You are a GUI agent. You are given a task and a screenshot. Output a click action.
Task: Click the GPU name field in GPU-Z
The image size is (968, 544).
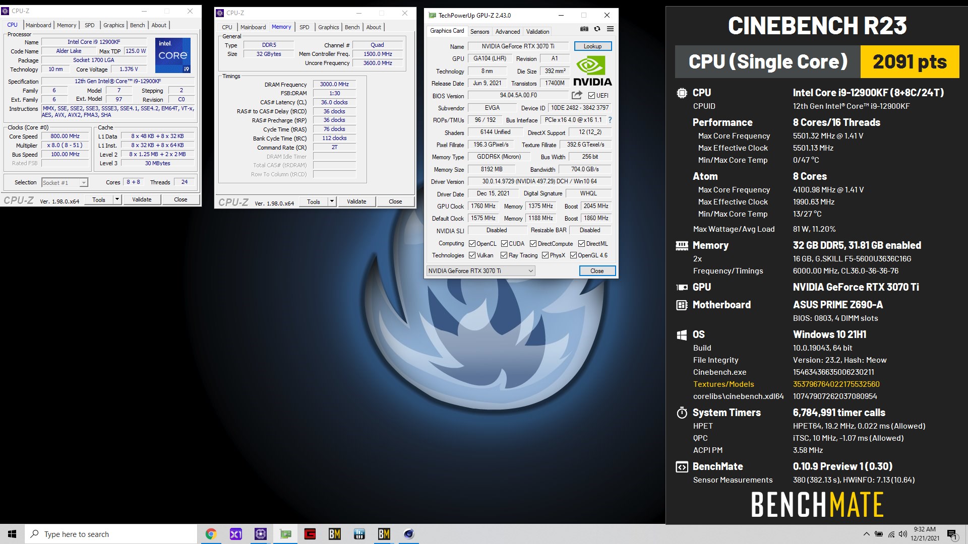(x=518, y=46)
